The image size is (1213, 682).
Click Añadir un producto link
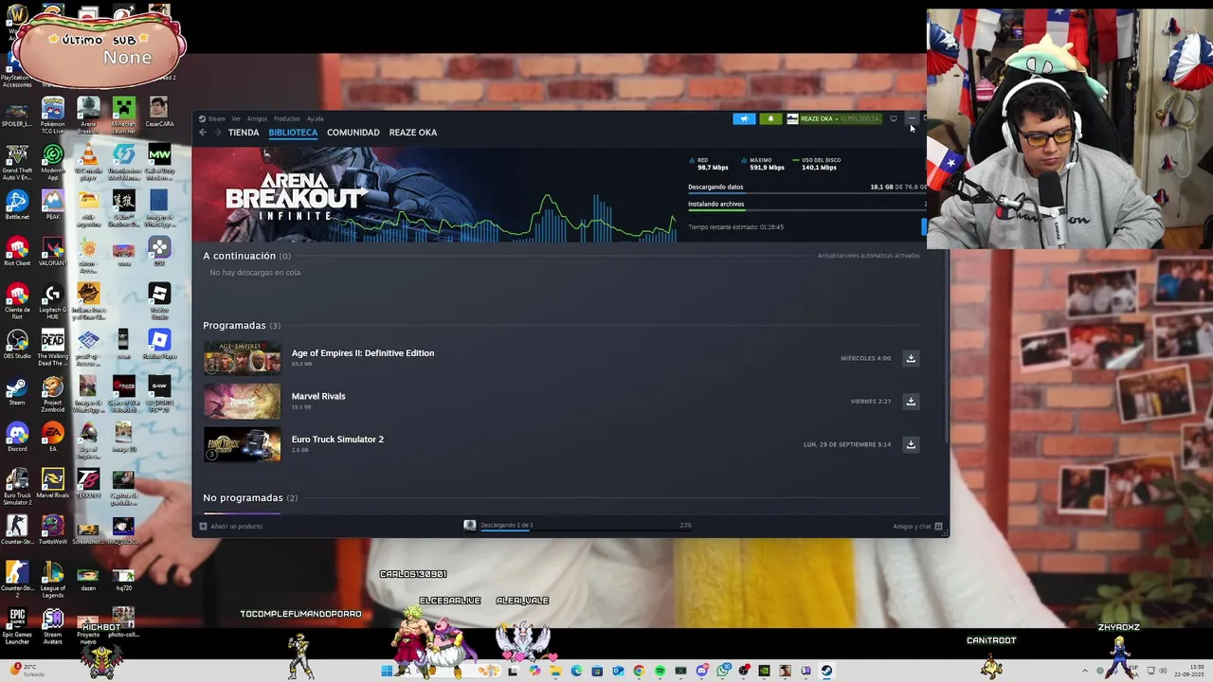tap(236, 527)
